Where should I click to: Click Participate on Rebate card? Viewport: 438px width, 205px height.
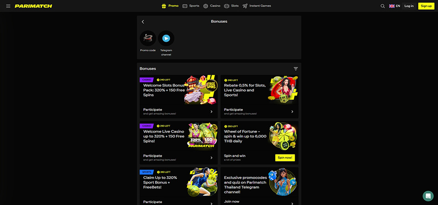coord(233,110)
